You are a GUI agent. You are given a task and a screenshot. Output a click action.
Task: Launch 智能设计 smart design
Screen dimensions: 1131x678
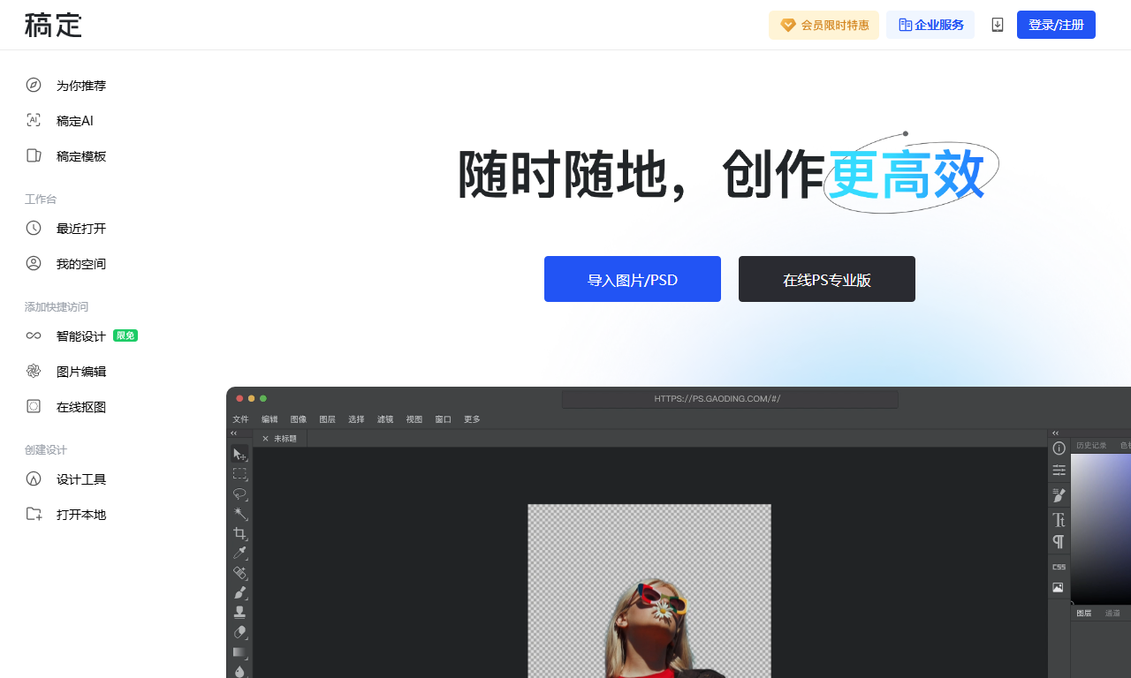click(80, 336)
